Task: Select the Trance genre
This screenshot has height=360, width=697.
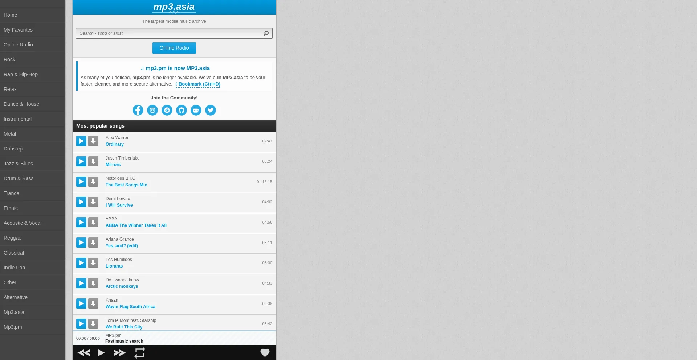Action: point(33,193)
